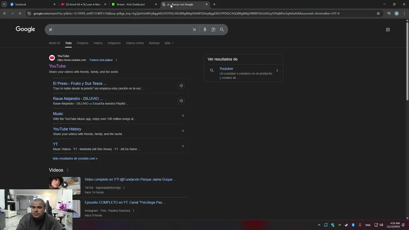
Task: Open volume speaker tray icon
Action: 381,225
